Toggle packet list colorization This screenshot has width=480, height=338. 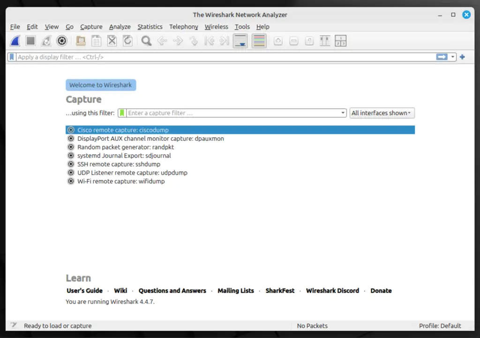pos(259,41)
